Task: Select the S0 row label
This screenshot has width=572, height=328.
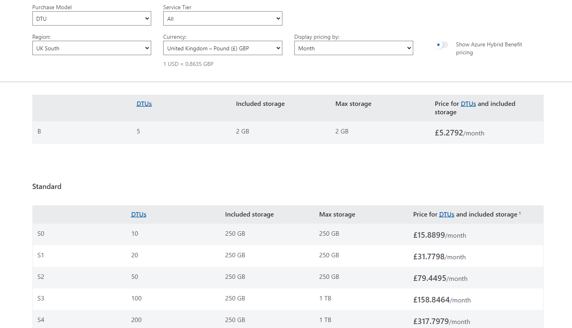Action: [x=41, y=234]
